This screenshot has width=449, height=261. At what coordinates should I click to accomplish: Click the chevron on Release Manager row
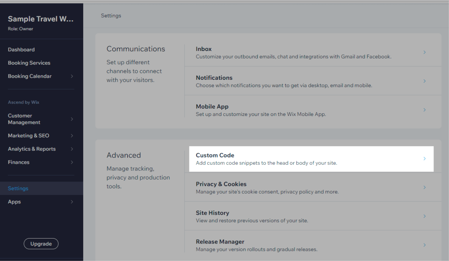coord(424,245)
